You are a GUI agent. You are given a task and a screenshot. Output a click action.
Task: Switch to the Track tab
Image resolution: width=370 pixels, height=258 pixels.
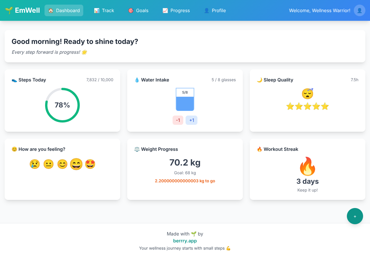click(104, 10)
